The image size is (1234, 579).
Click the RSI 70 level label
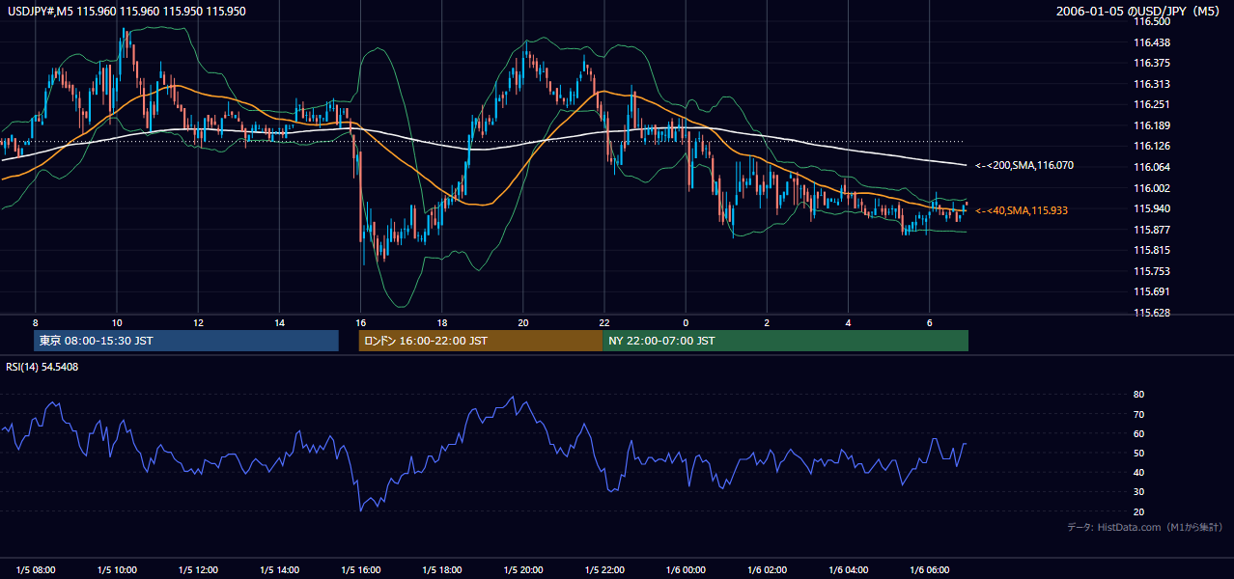pos(1138,414)
